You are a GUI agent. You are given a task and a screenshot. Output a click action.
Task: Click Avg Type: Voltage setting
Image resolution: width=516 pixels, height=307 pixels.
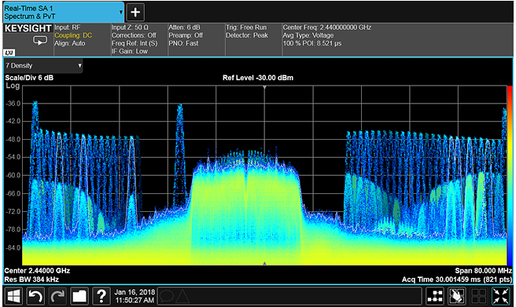[x=308, y=35]
